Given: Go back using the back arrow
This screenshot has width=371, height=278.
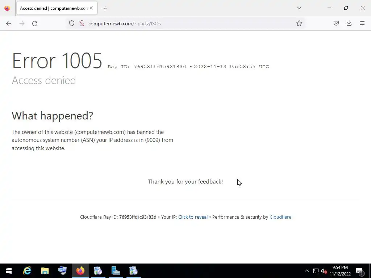Looking at the screenshot, I should (9, 24).
